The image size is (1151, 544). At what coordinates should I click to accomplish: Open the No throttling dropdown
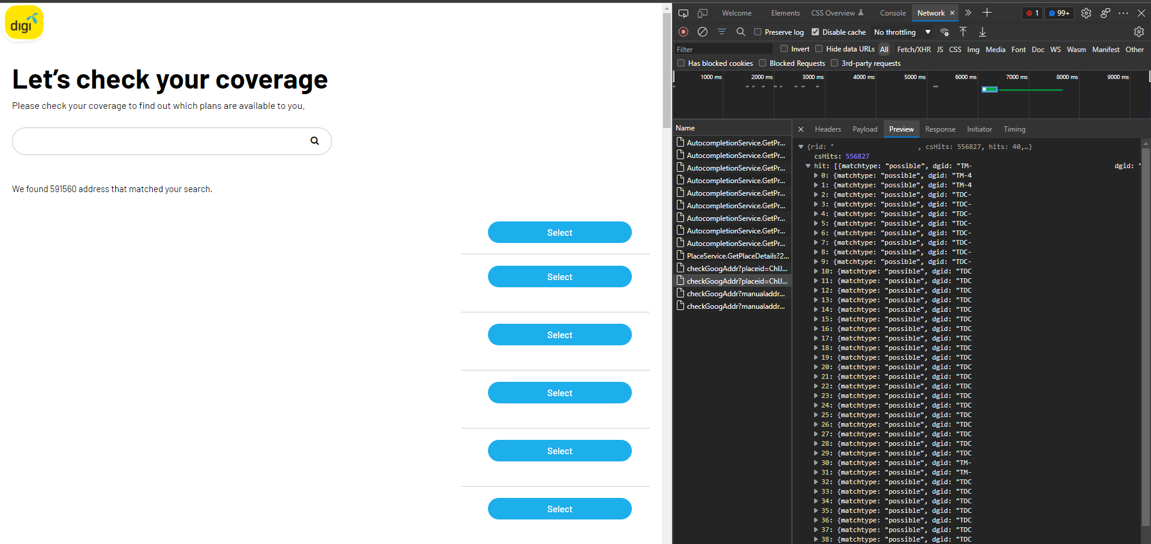[x=902, y=32]
